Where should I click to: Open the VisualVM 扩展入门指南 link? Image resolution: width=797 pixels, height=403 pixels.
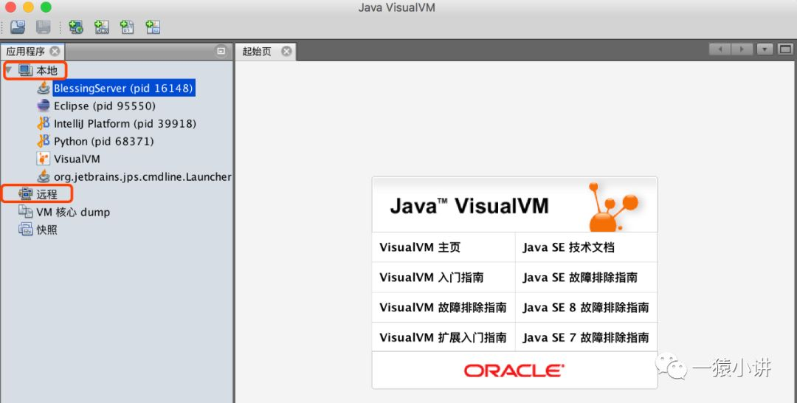[443, 337]
